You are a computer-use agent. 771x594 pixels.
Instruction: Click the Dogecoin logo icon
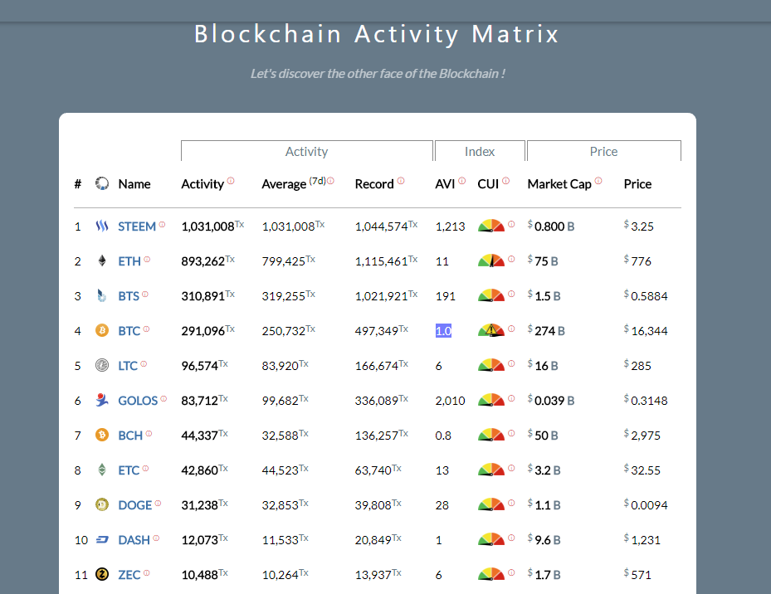coord(102,505)
